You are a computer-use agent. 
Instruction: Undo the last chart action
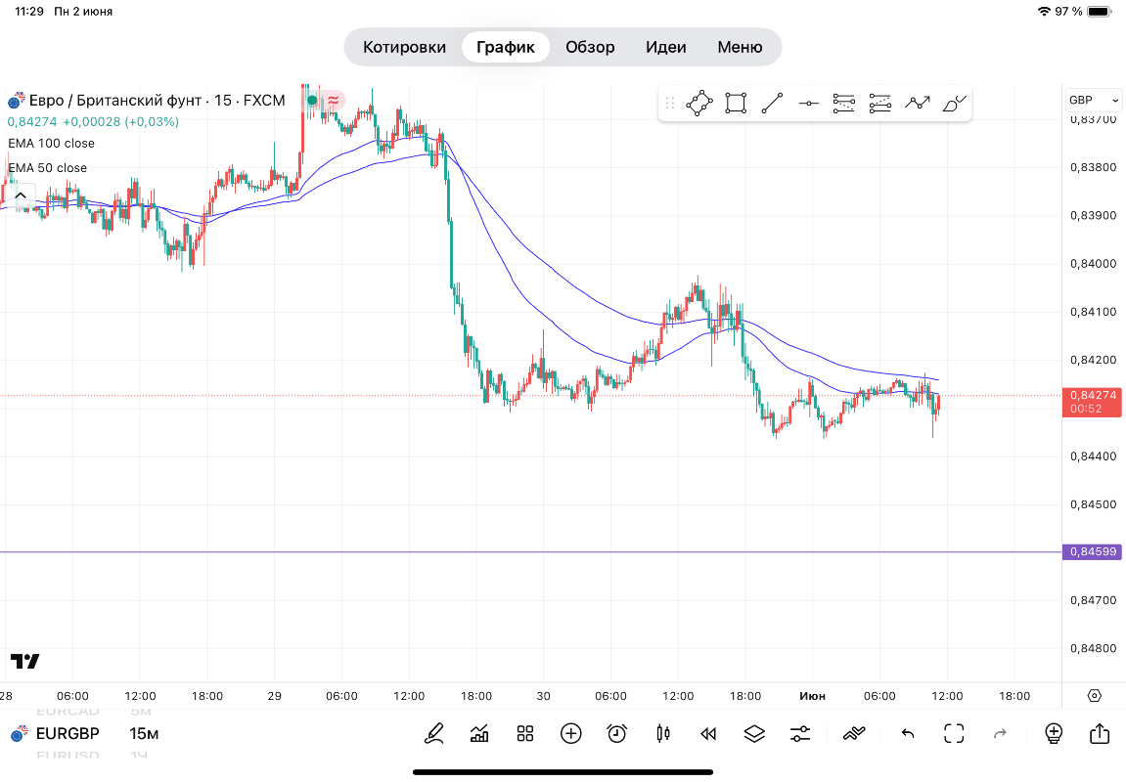point(908,733)
